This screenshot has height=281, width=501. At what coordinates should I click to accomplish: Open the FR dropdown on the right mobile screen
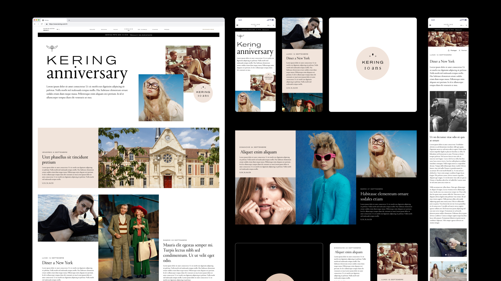(462, 26)
